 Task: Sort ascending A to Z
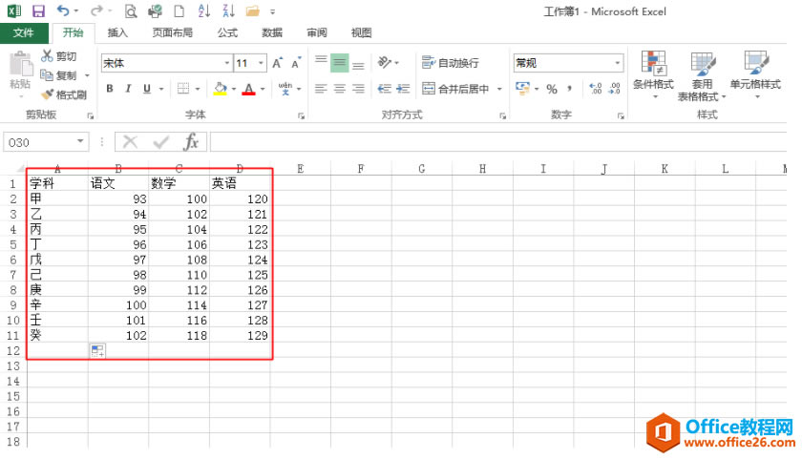point(204,10)
